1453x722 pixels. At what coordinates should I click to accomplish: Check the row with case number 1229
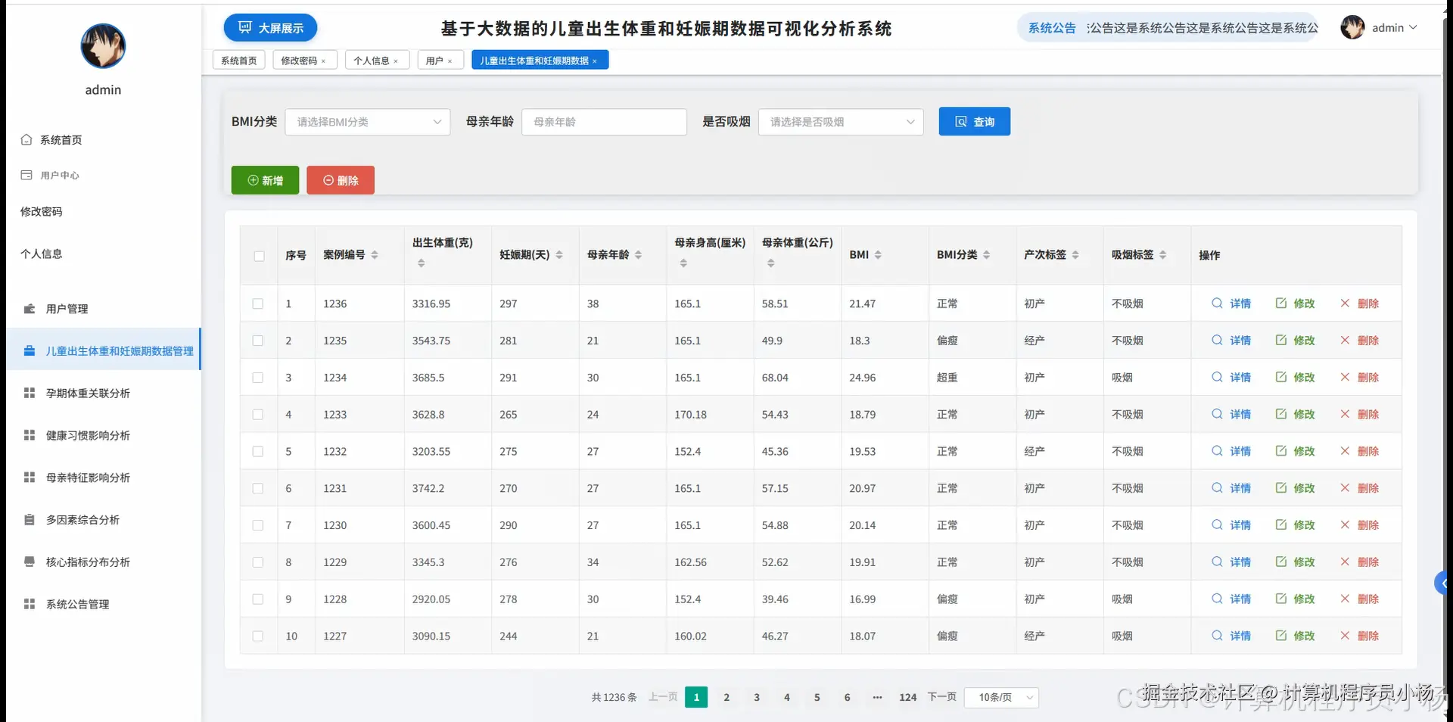point(258,562)
